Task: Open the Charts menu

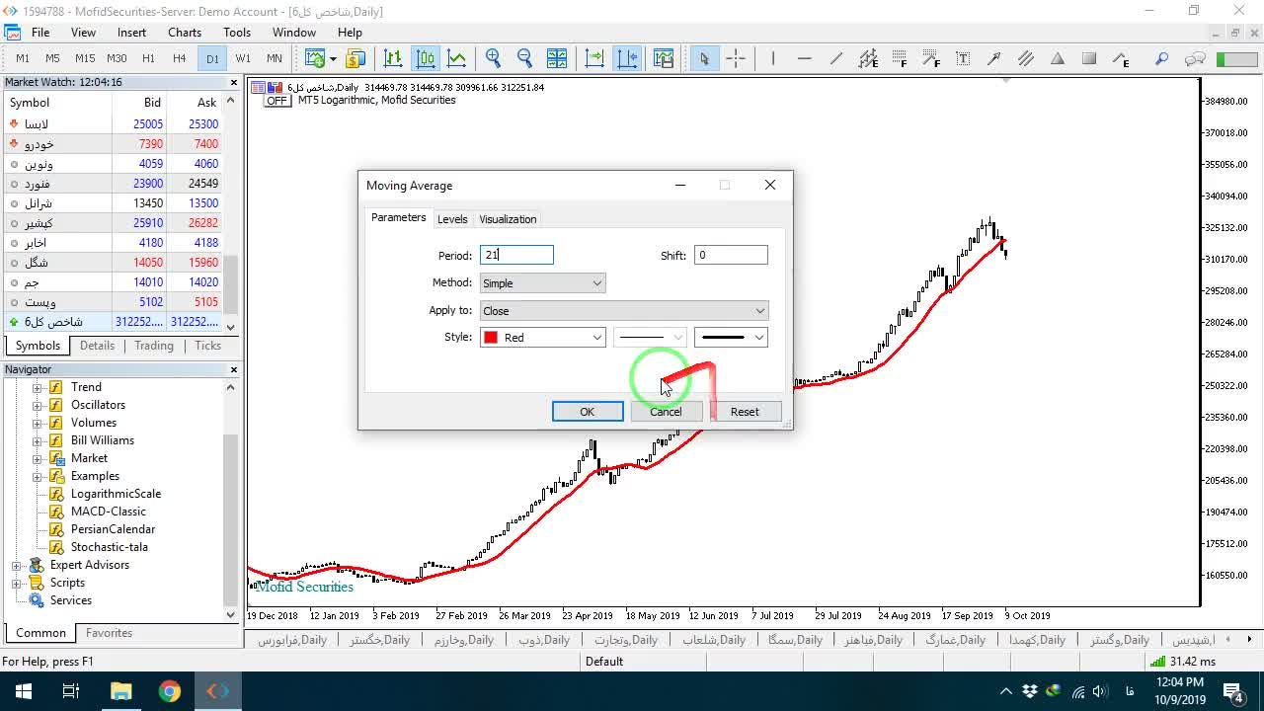Action: click(x=185, y=33)
